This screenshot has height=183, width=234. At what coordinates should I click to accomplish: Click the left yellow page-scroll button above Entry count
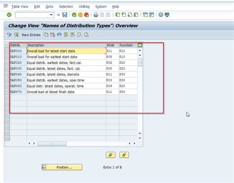111,155
